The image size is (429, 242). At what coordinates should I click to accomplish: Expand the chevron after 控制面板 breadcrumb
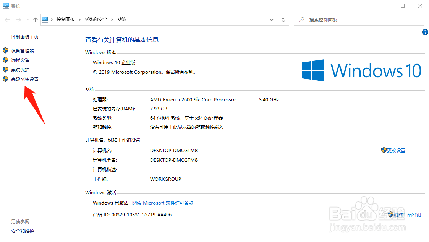[79, 20]
